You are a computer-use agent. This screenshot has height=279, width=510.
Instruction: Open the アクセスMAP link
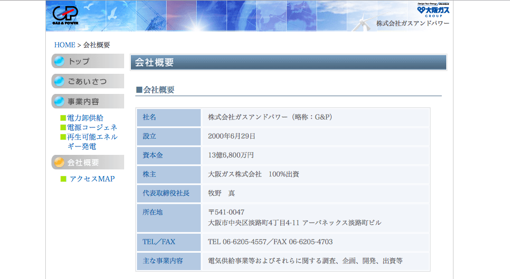click(92, 179)
